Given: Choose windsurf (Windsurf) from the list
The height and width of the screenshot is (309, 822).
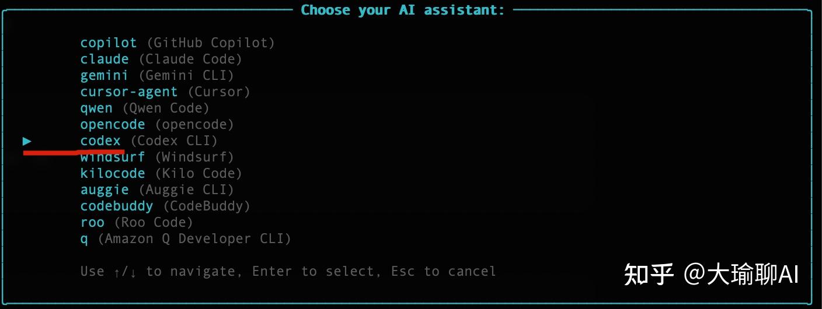Looking at the screenshot, I should click(x=113, y=157).
